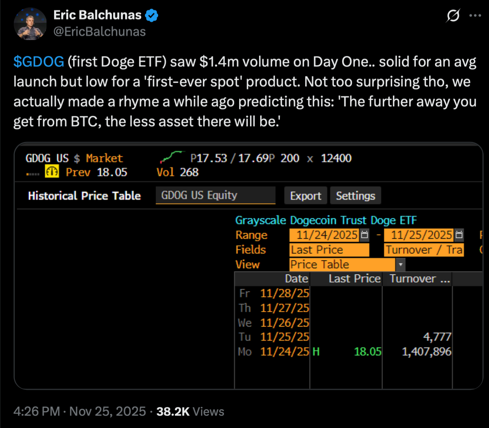Screen dimensions: 489x428
Task: Click the Export button
Action: tap(305, 196)
